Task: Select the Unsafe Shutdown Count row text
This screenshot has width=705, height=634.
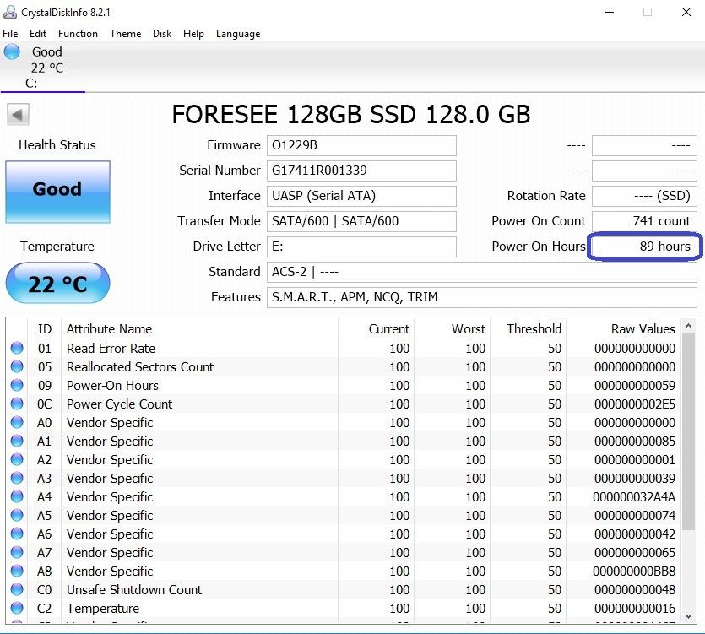Action: point(134,589)
